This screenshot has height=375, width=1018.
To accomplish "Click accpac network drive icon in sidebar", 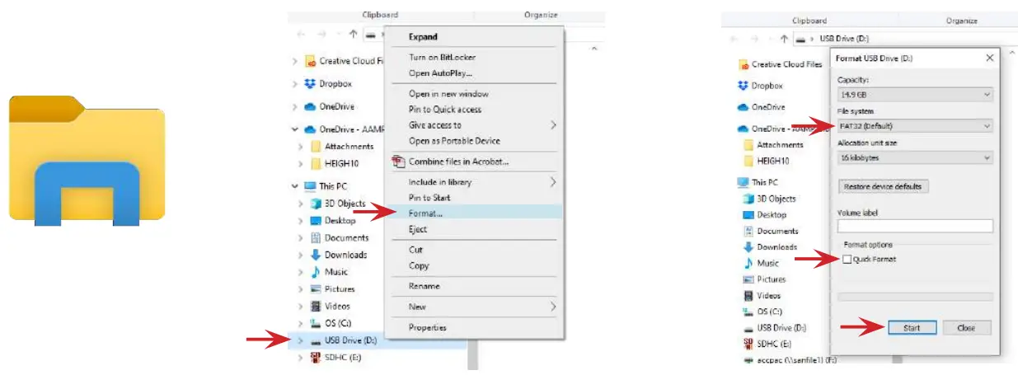I will pyautogui.click(x=748, y=359).
